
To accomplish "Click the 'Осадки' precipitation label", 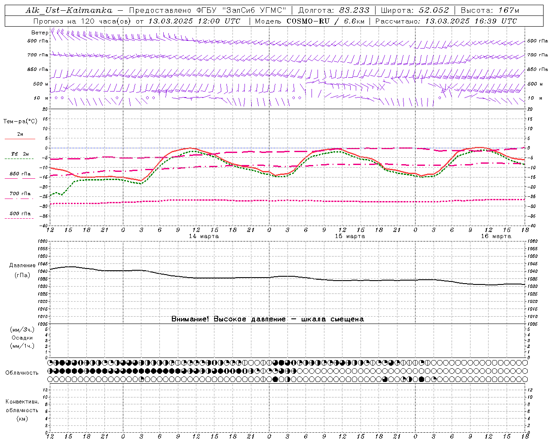I will (22, 338).
